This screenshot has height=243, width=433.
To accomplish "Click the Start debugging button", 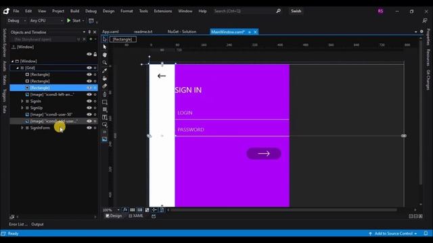I will click(74, 21).
